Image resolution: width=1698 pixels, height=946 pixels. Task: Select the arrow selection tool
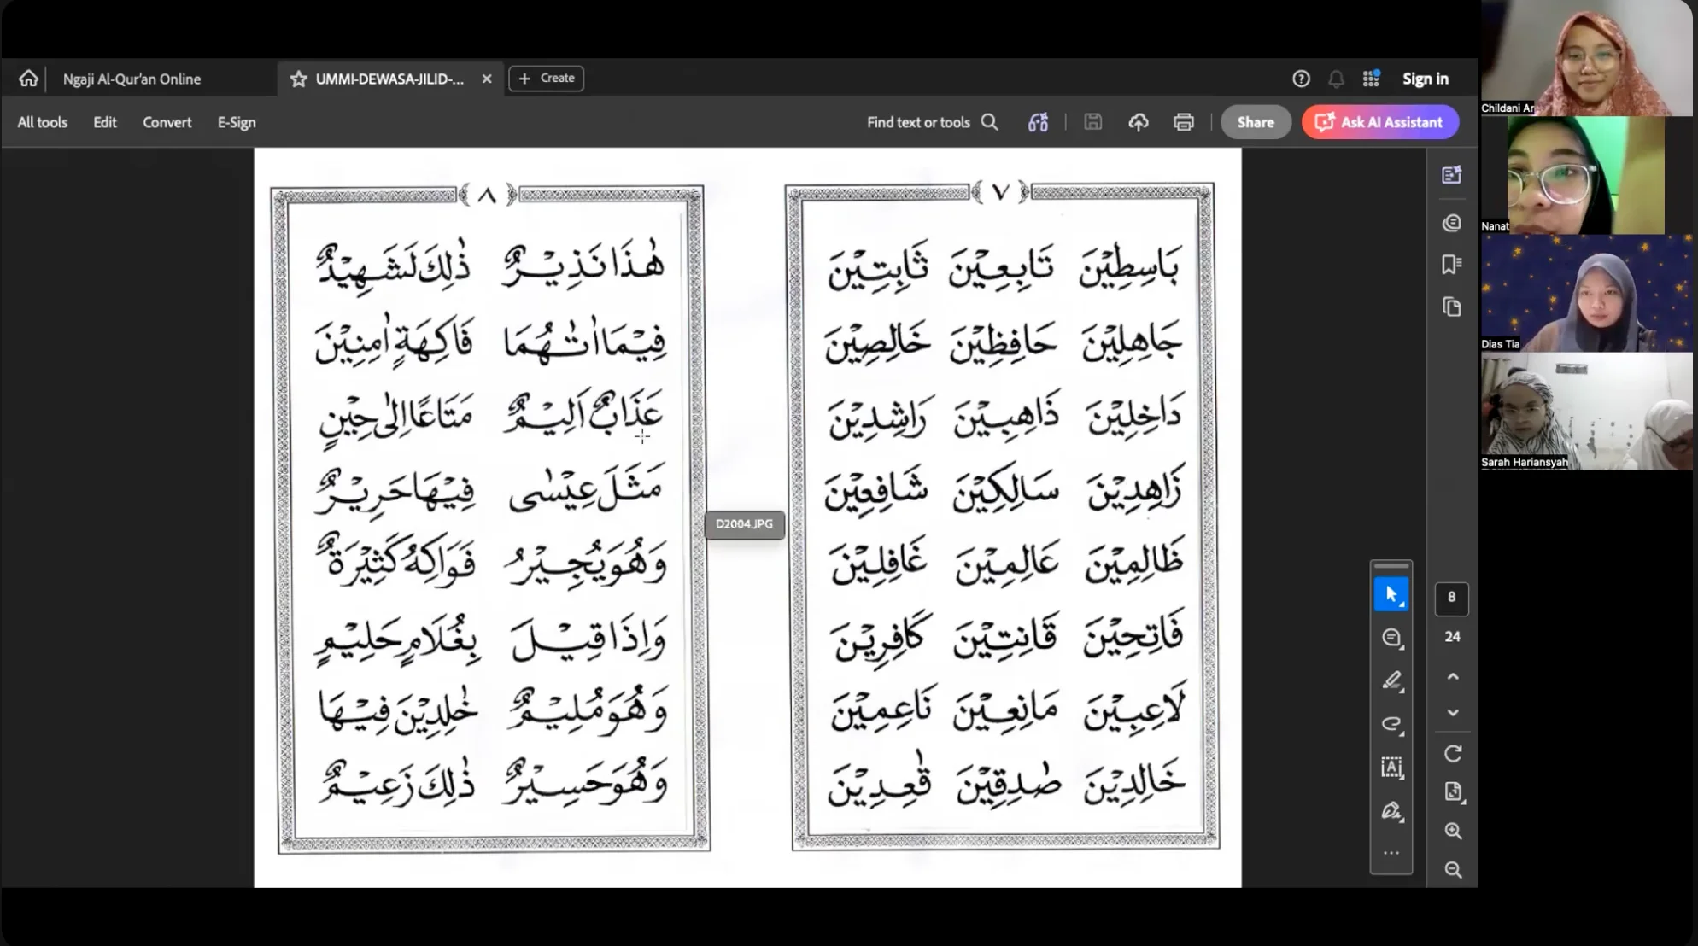tap(1391, 595)
